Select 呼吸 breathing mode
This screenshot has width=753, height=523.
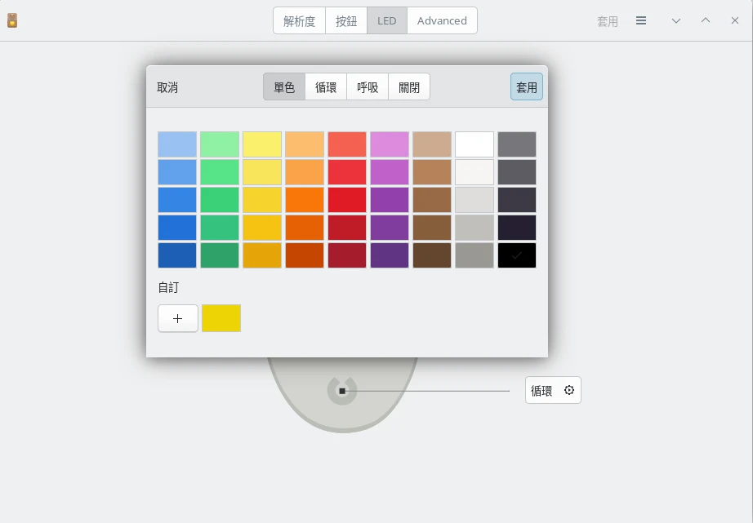point(368,87)
